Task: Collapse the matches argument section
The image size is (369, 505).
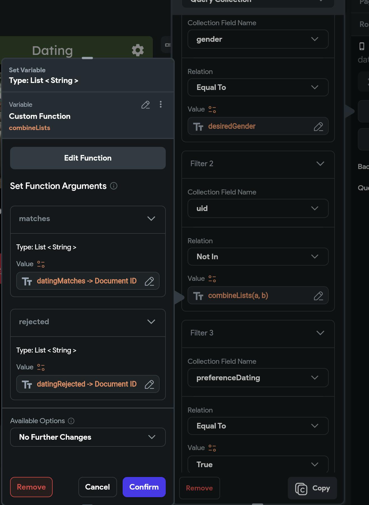Action: [x=151, y=219]
